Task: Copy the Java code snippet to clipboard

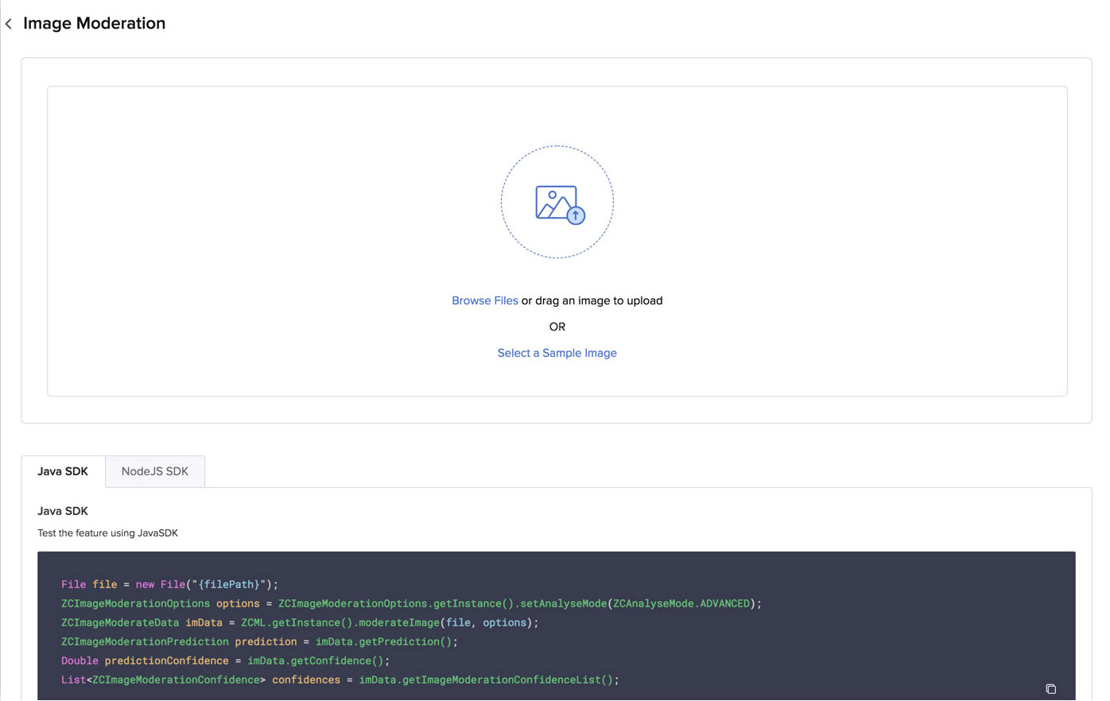Action: click(x=1050, y=688)
